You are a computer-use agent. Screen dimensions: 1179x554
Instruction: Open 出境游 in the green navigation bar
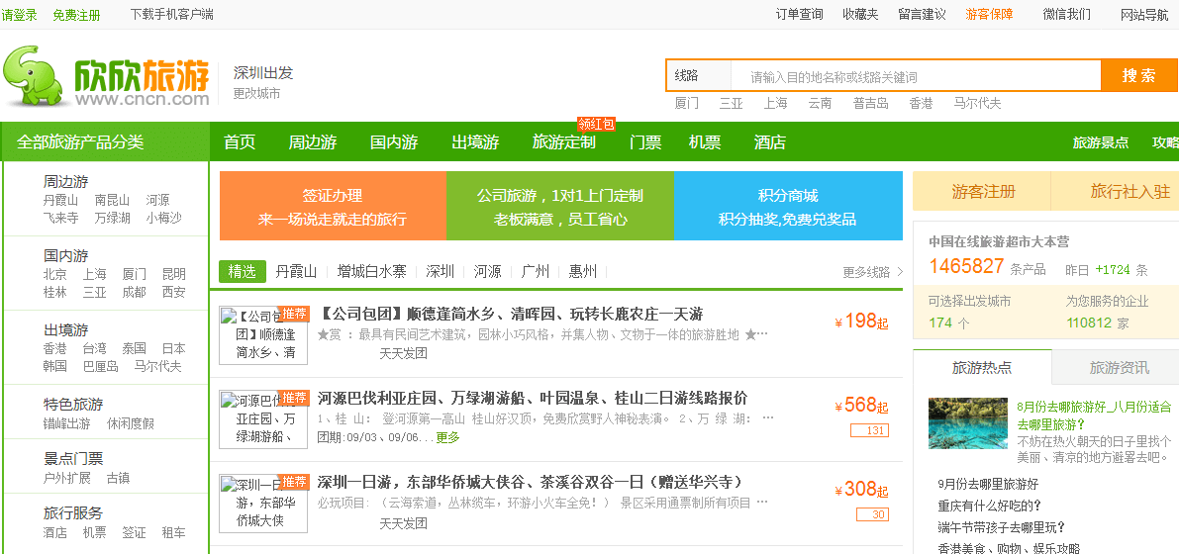tap(475, 142)
